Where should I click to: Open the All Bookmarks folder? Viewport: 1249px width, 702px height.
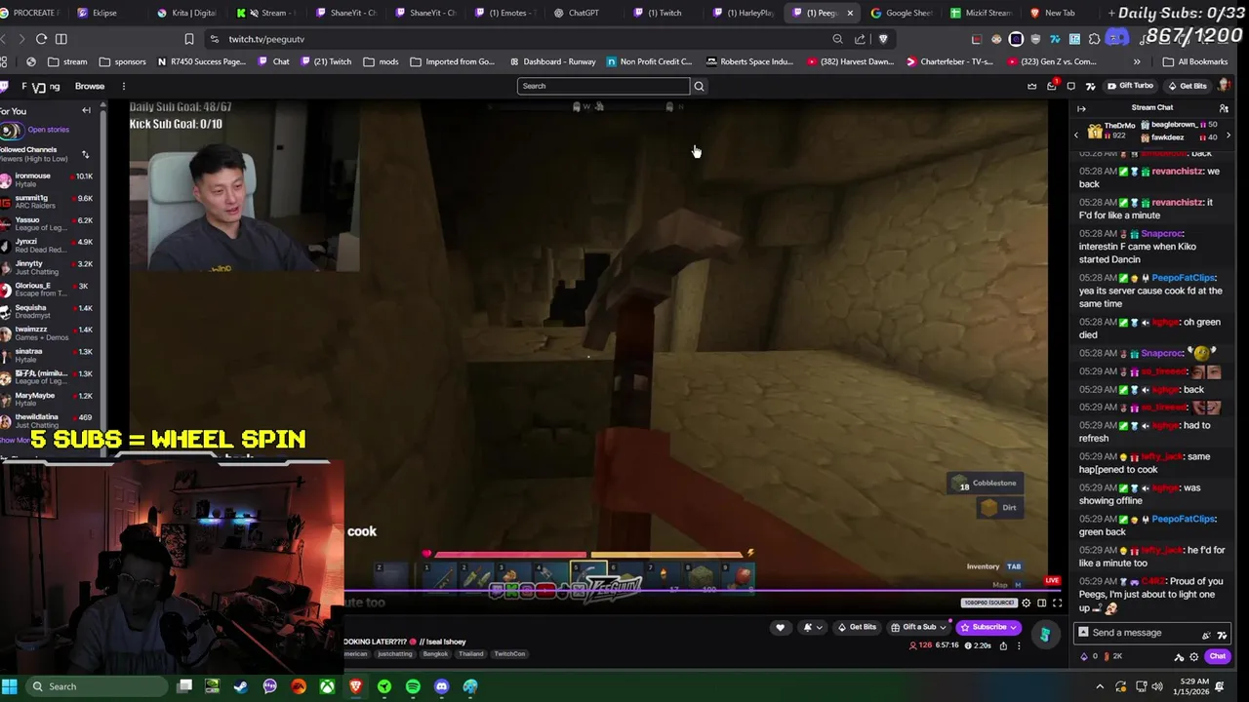click(1195, 61)
